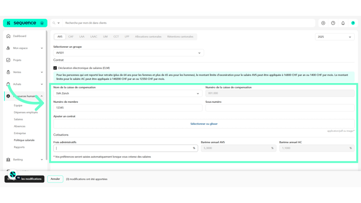Click the plus add icon in header
This screenshot has height=203, width=361.
[323, 23]
